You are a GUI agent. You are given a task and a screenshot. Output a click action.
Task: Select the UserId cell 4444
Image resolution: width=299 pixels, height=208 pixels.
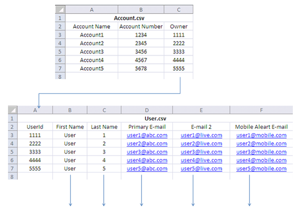click(x=35, y=160)
